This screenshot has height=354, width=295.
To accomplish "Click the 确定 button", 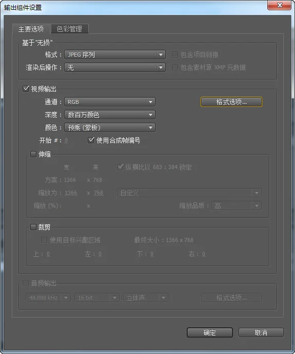I will 210,332.
